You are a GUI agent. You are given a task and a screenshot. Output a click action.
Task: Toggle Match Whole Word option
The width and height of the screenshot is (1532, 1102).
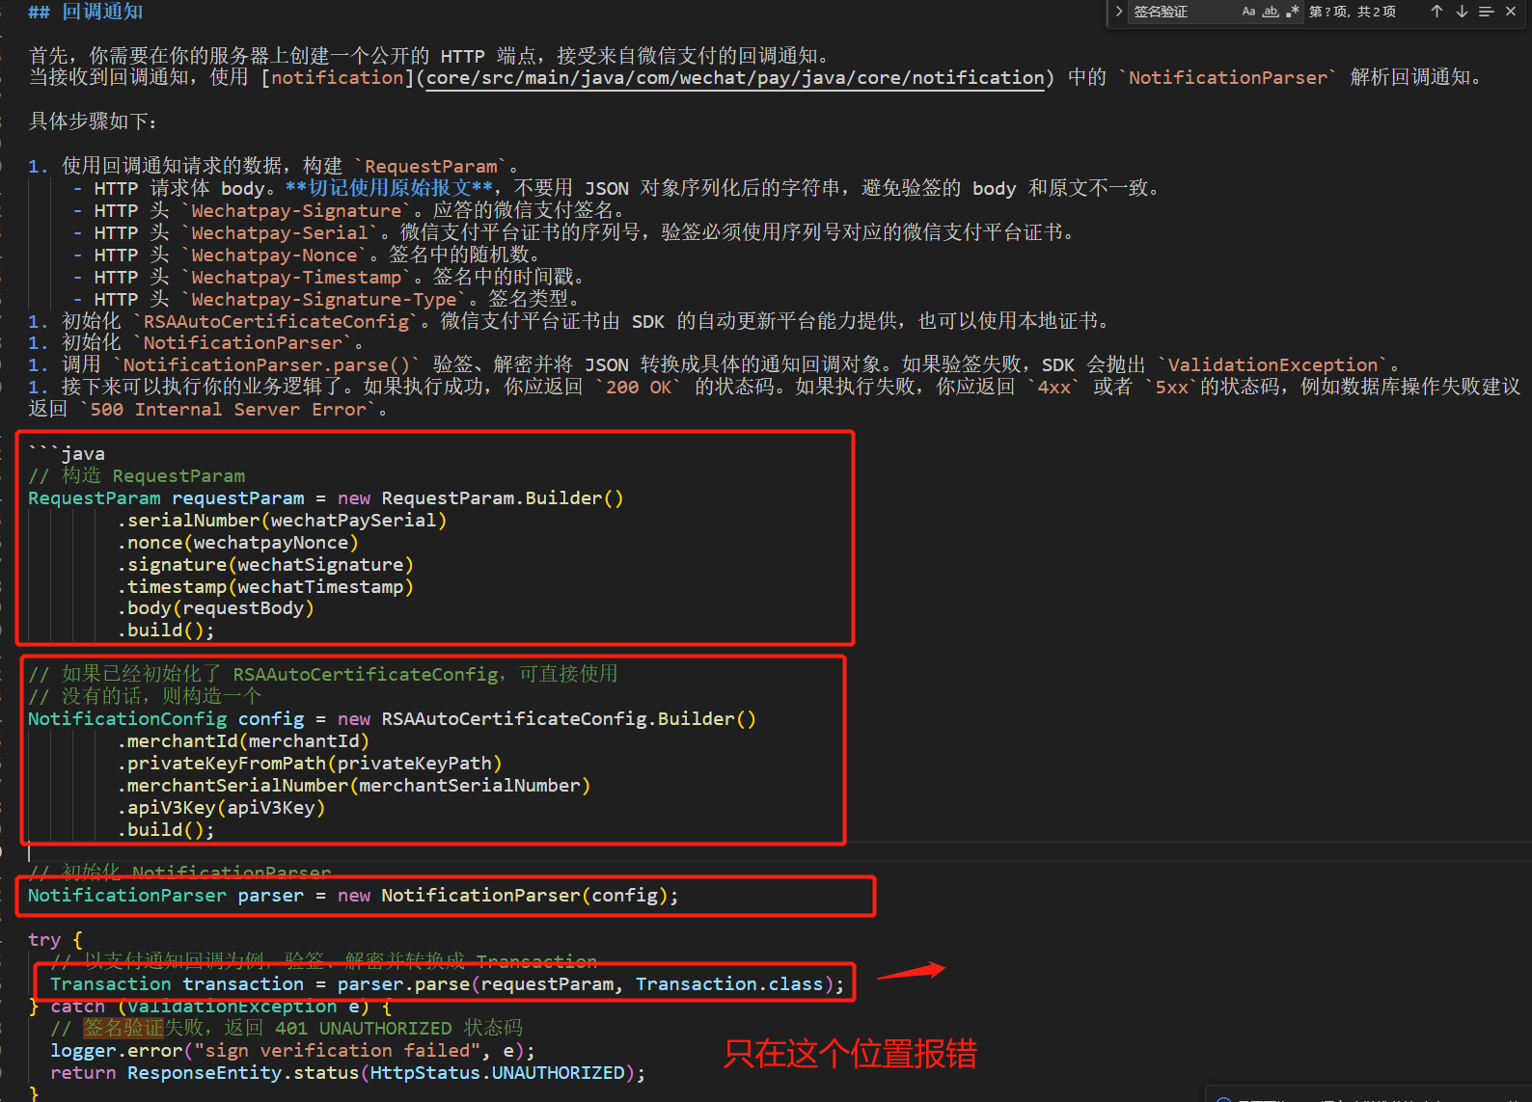(x=1271, y=12)
